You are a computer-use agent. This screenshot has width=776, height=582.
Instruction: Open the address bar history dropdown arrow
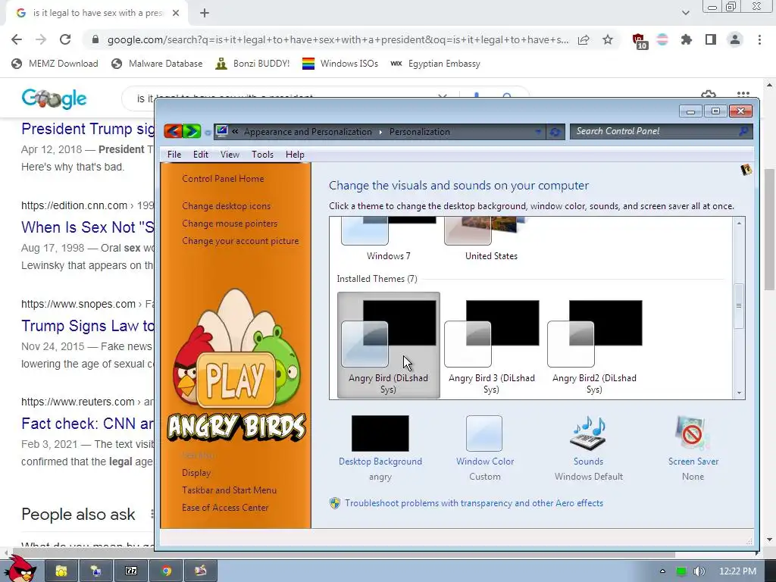(538, 132)
